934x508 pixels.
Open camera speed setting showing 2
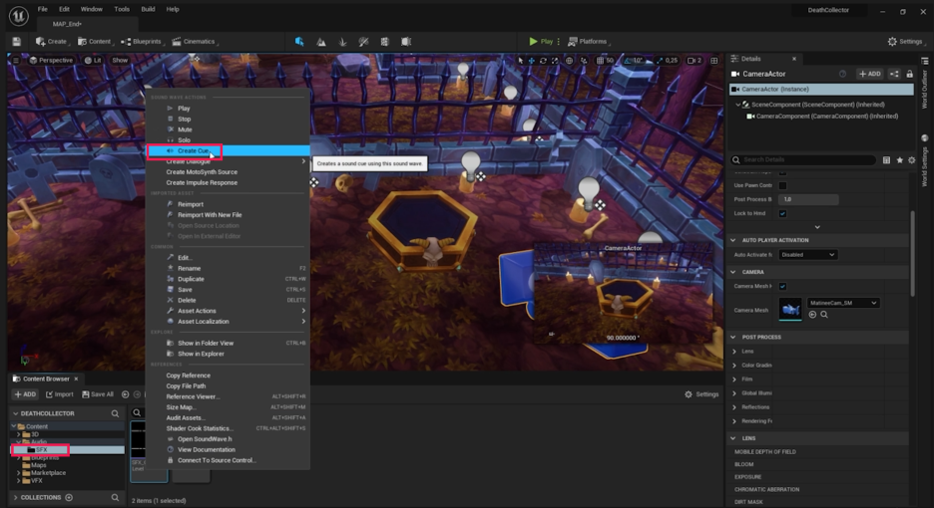coord(694,60)
